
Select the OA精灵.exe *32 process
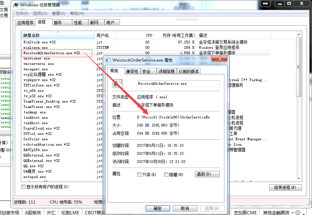38,171
